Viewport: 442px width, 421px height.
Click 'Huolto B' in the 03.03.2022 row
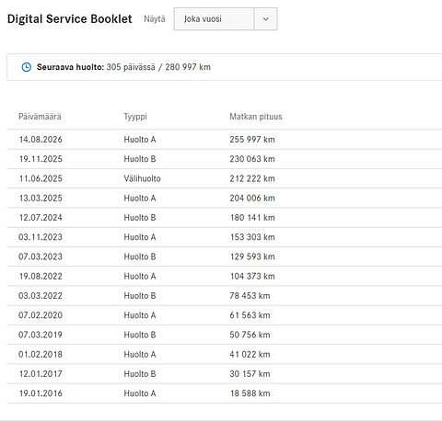[140, 296]
